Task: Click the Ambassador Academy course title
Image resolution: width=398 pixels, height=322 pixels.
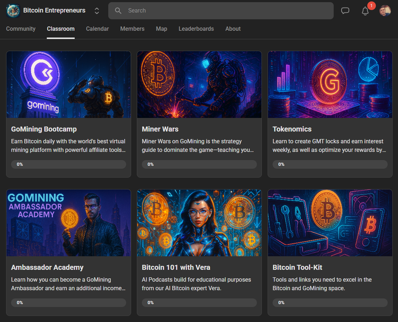Action: 47,267
